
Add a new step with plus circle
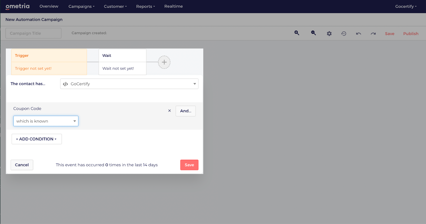164,62
